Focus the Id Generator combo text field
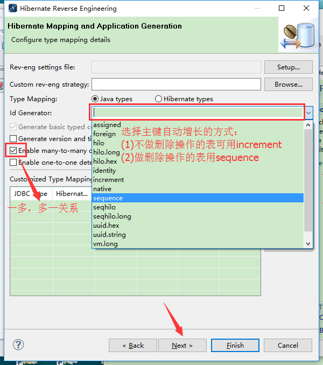The image size is (323, 365). (x=198, y=113)
